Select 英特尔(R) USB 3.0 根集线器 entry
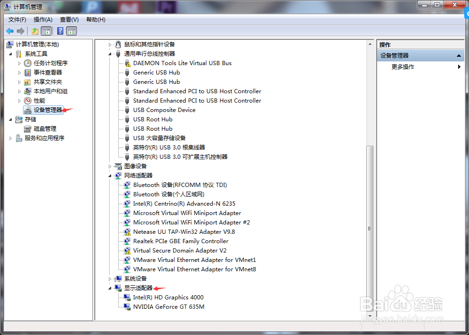469x335 pixels. click(x=169, y=148)
